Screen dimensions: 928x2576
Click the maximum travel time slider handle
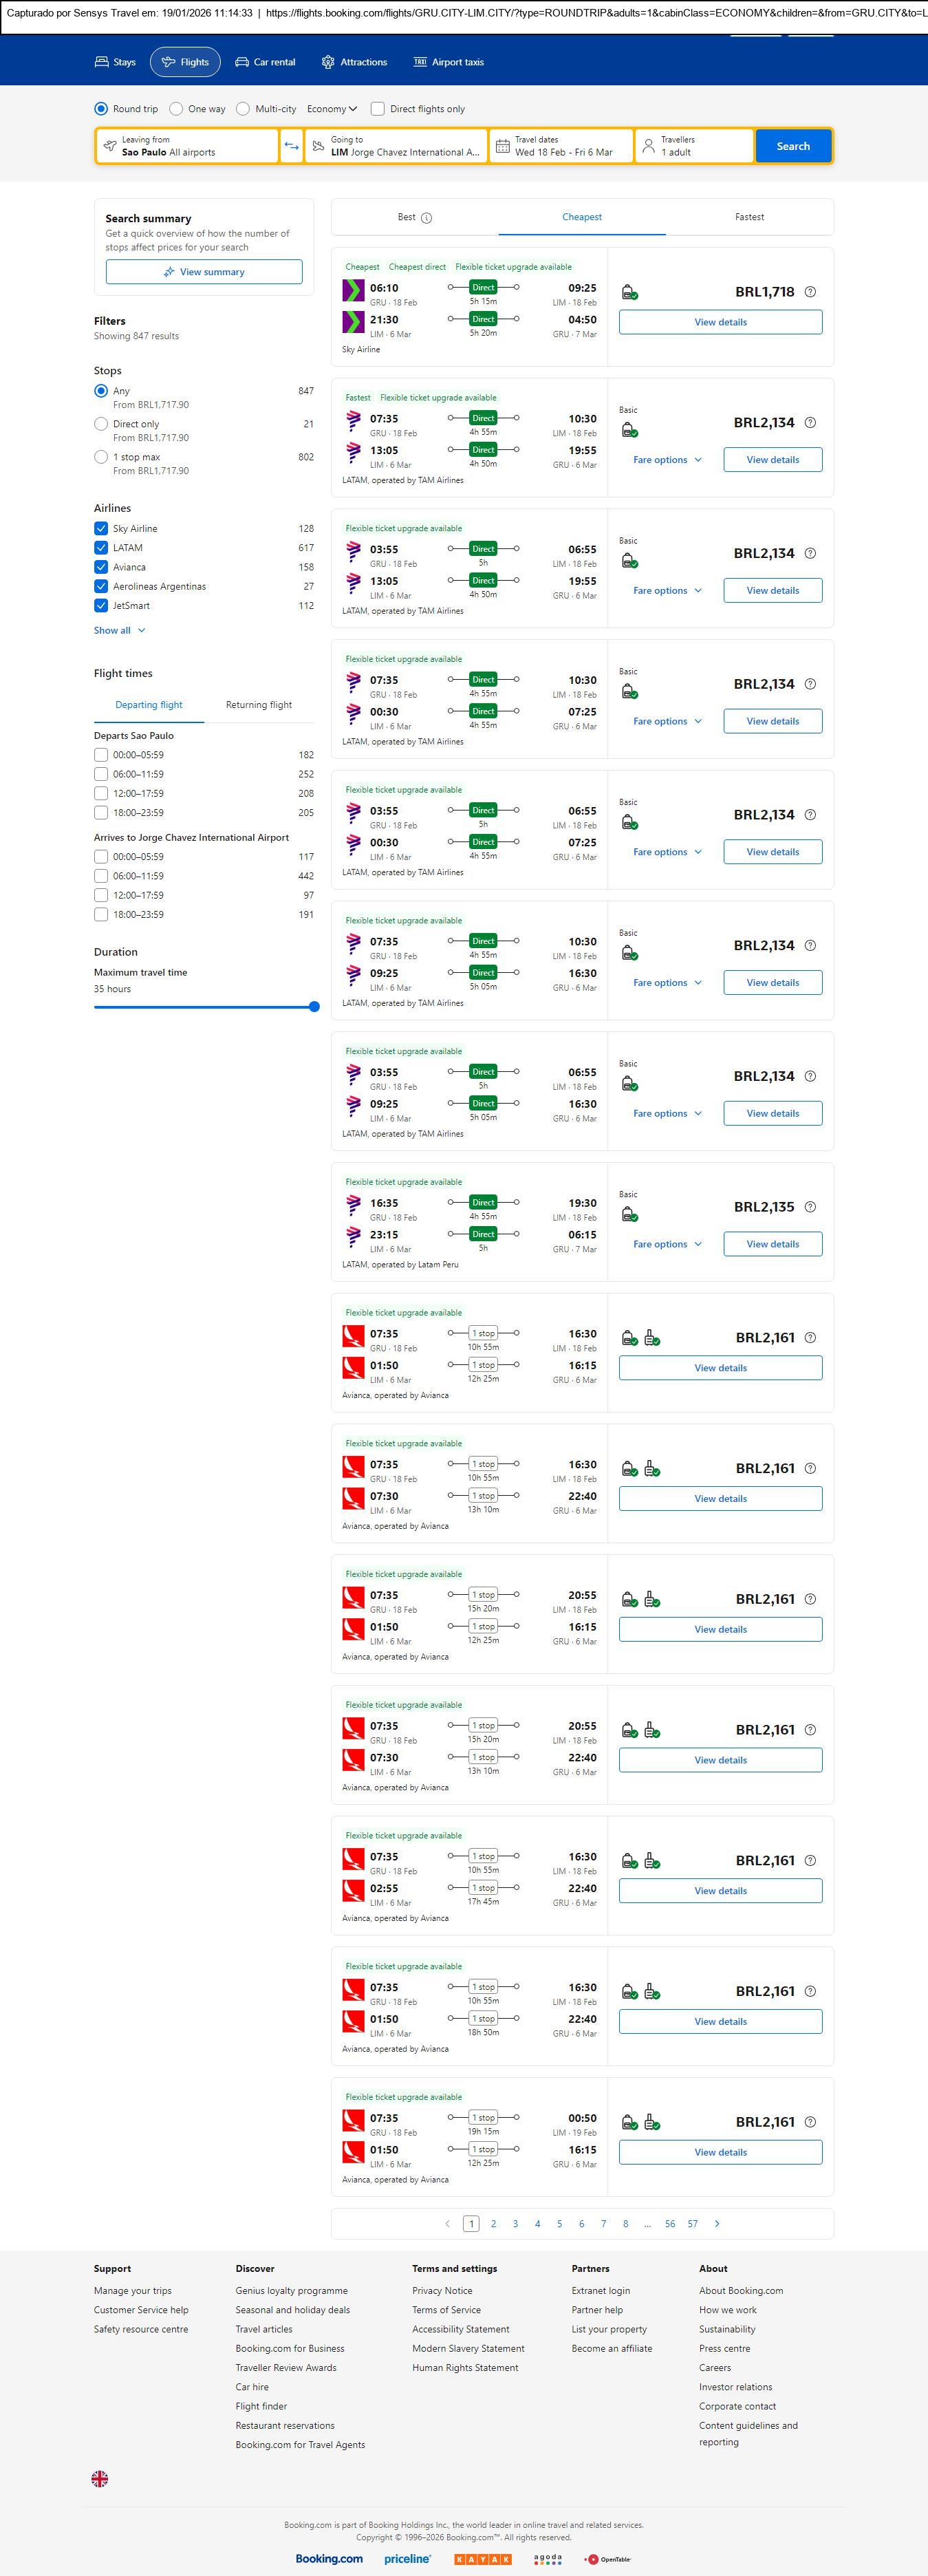[314, 1007]
